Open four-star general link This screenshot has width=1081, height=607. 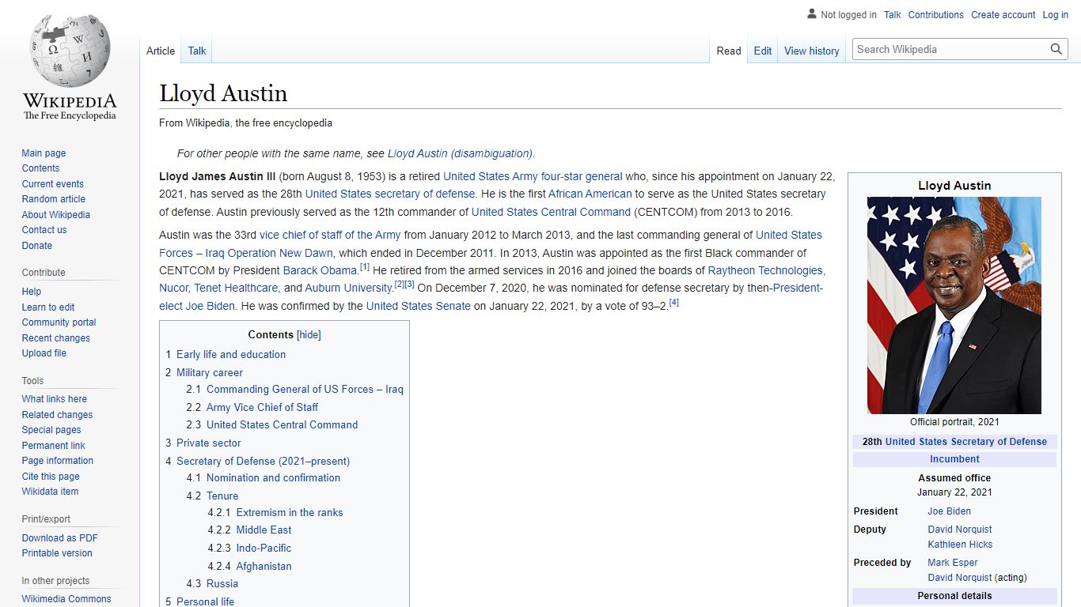pyautogui.click(x=582, y=176)
